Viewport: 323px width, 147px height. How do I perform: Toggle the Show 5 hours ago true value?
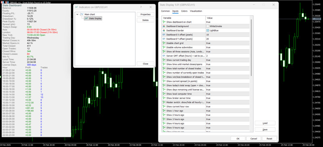(x=227, y=128)
